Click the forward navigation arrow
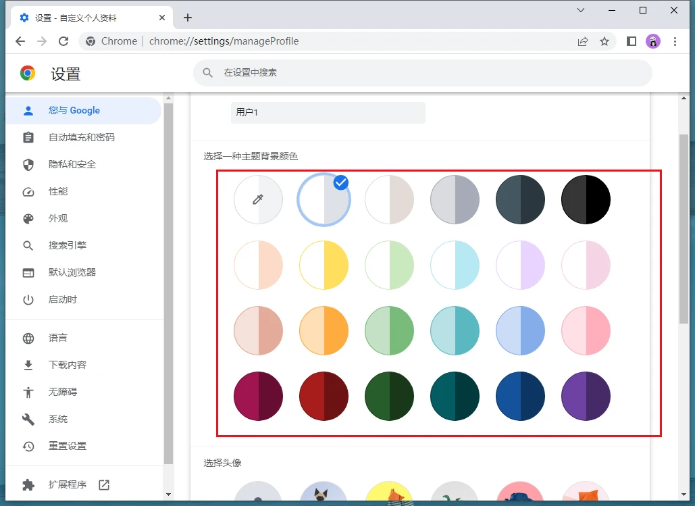The width and height of the screenshot is (695, 506). [42, 41]
